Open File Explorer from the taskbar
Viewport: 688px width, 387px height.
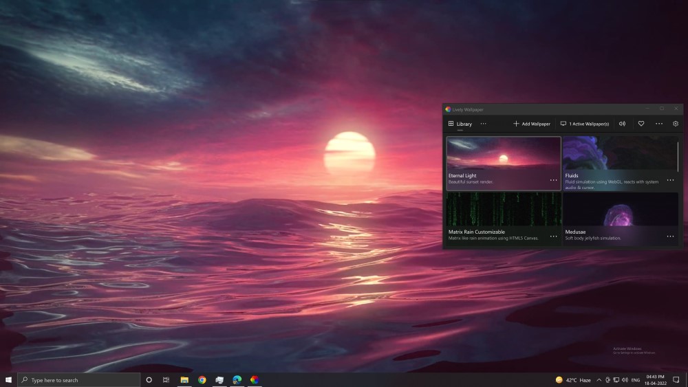184,379
